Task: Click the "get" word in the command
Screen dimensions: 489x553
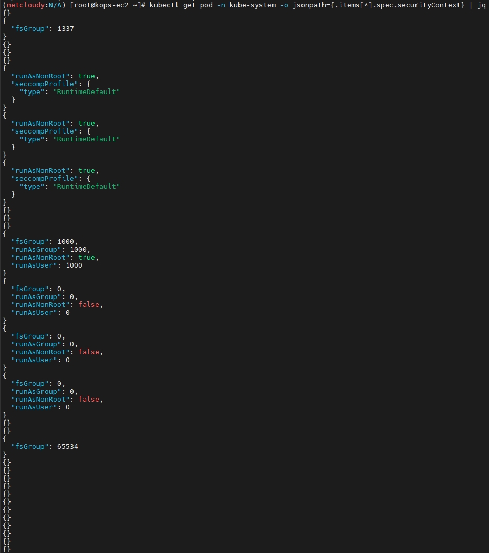Action: (x=190, y=5)
